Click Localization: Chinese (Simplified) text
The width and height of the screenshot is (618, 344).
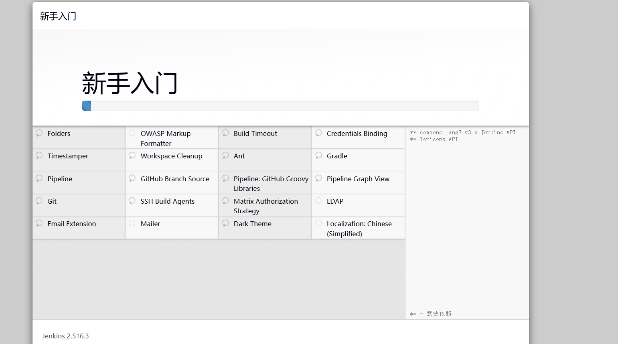pyautogui.click(x=359, y=229)
